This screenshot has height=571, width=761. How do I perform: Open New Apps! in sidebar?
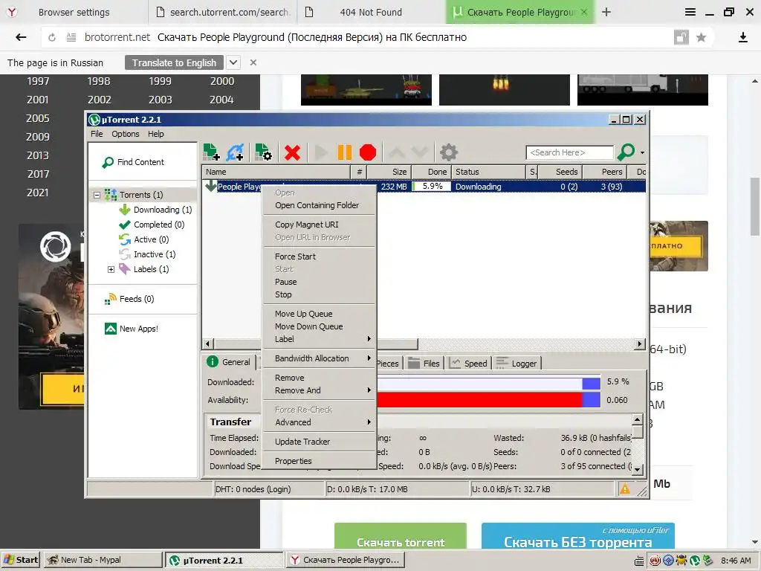coord(132,329)
